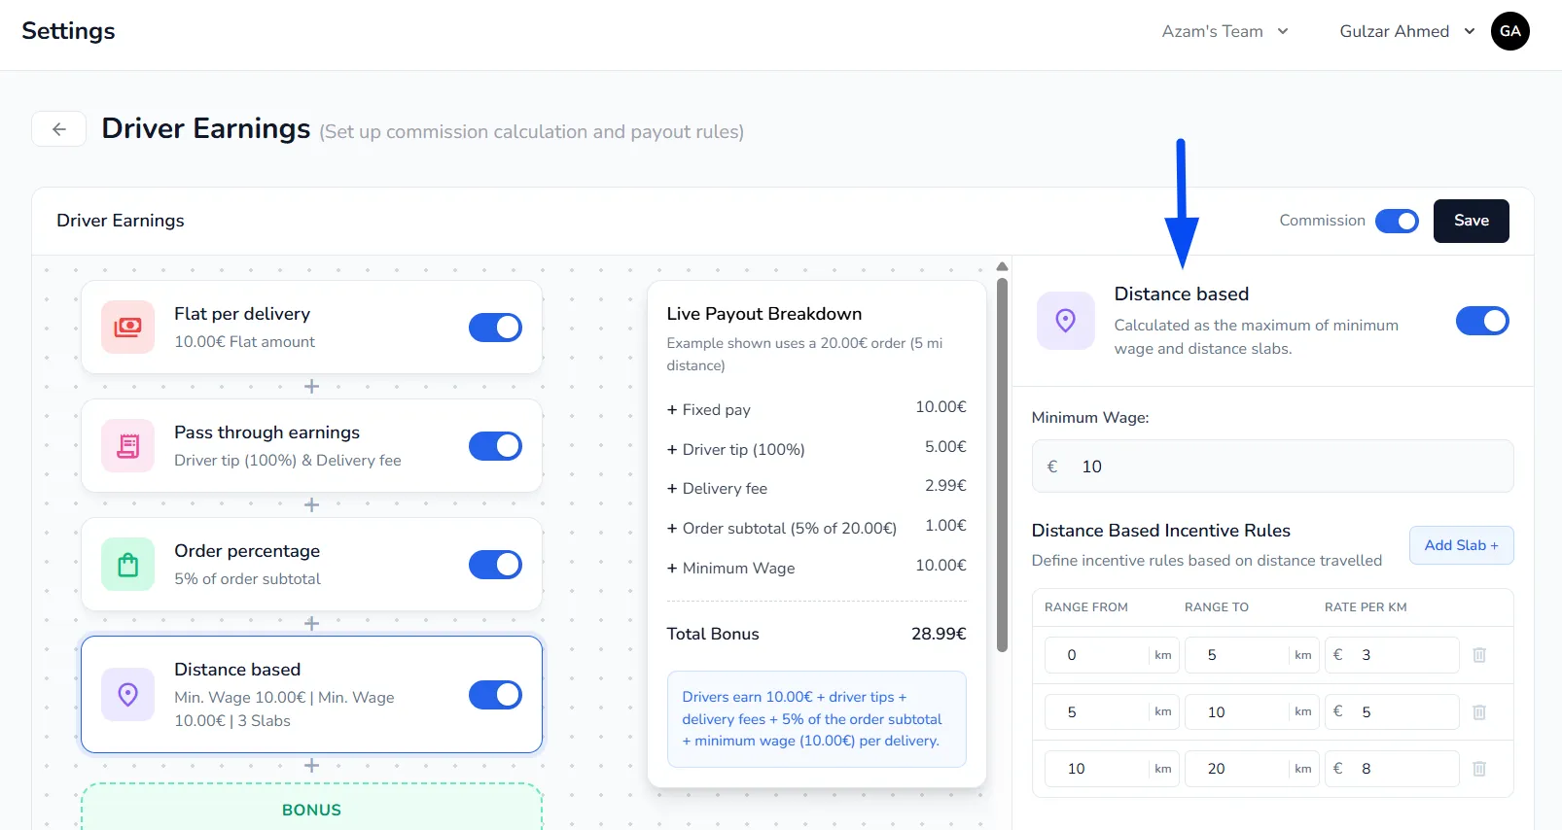Click Order subtotal (5% of 20.00€) row

(817, 529)
